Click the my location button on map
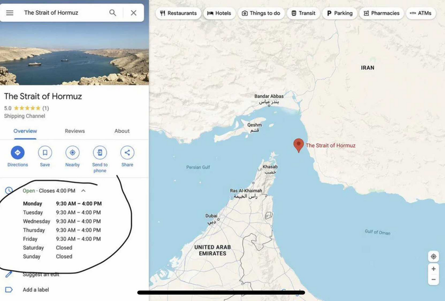This screenshot has height=301, width=445. tap(433, 256)
